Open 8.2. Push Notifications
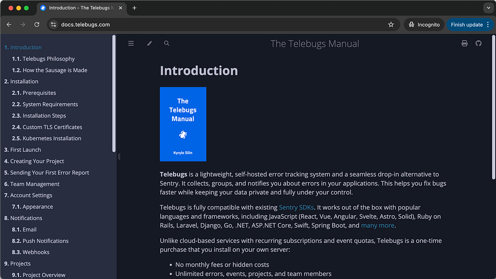 click(40, 241)
